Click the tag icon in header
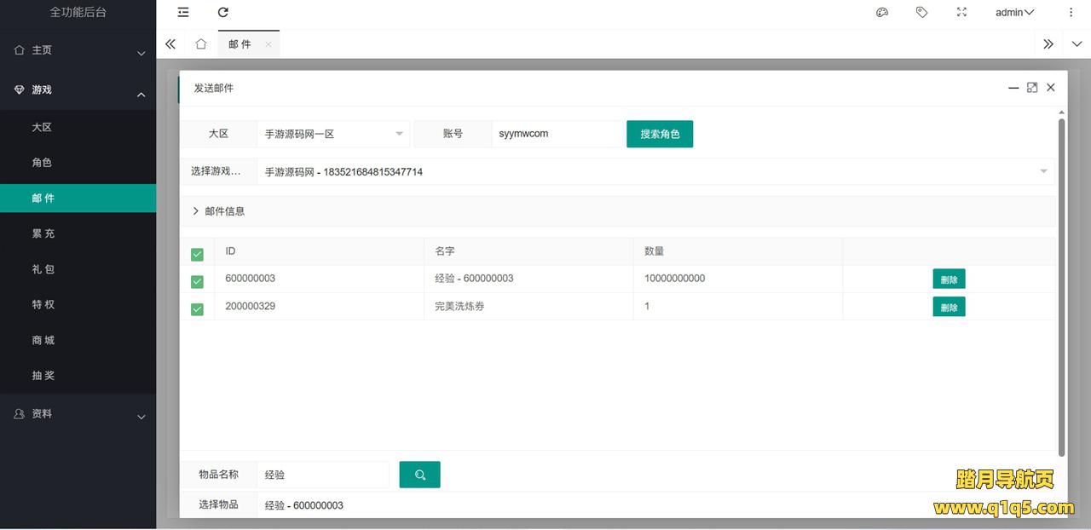 (921, 12)
